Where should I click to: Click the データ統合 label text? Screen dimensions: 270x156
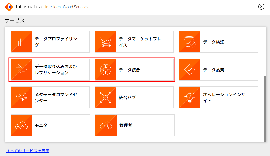point(129,70)
